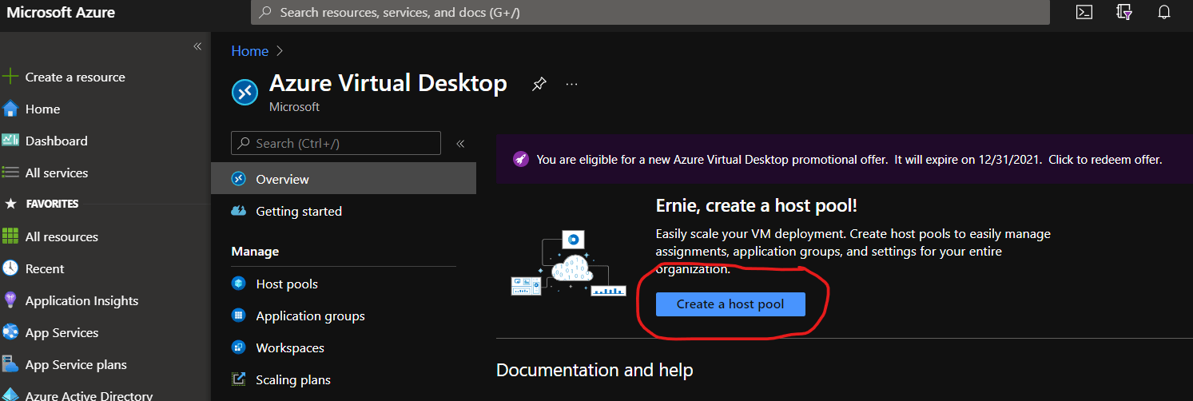Click the promotional offer banner to redeem
The height and width of the screenshot is (401, 1193).
point(844,159)
